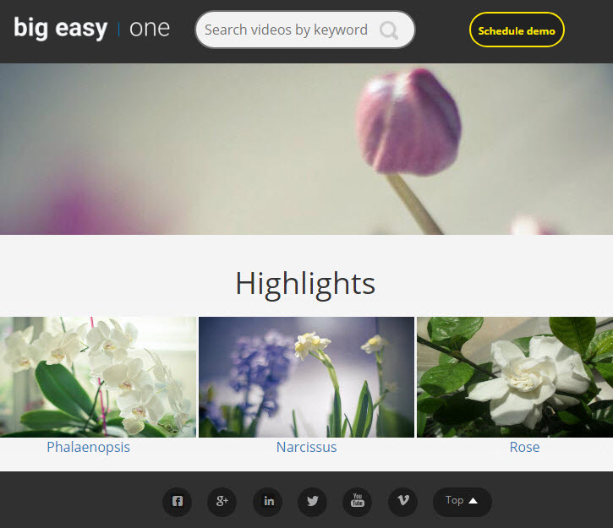Go back up with Top button
Screen dimensions: 613x528
pos(462,502)
